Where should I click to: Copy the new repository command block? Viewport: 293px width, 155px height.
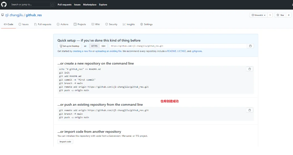tap(250, 69)
